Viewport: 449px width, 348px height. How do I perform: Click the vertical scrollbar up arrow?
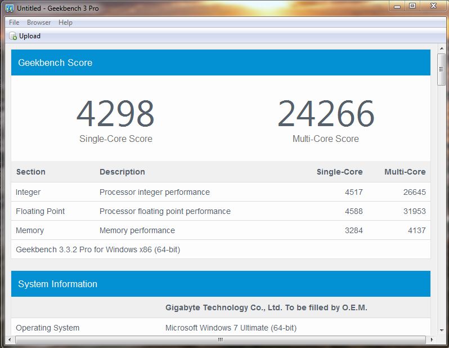coord(441,48)
